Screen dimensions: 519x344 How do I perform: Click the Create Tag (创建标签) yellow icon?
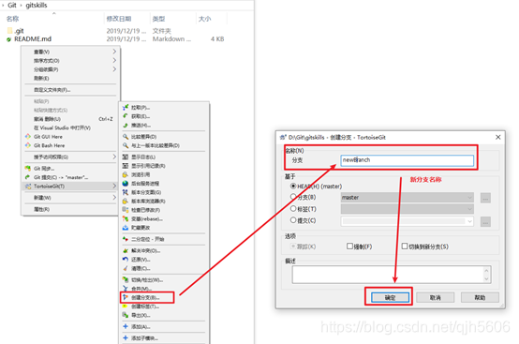tap(126, 307)
